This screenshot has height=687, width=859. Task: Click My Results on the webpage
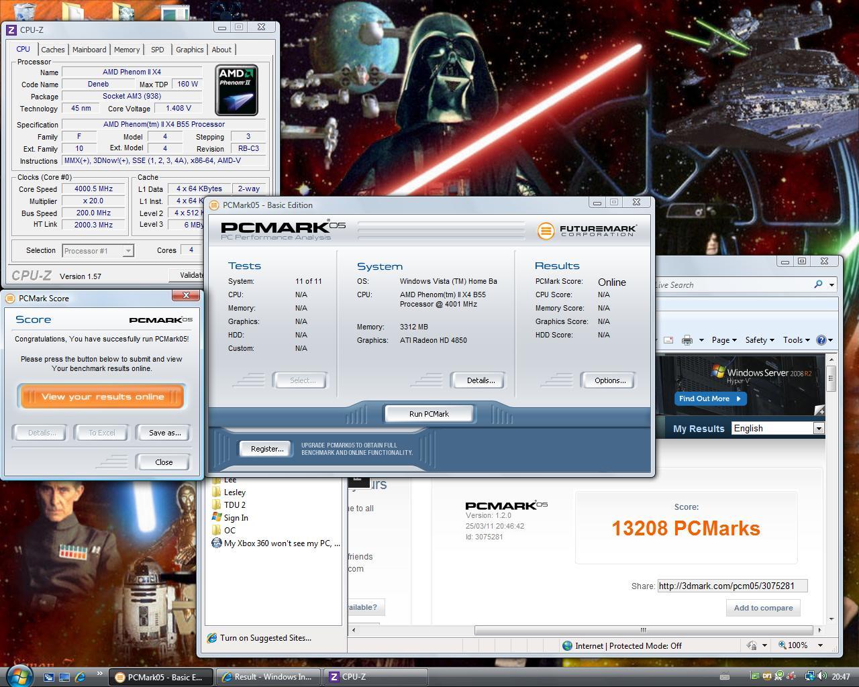click(x=699, y=429)
